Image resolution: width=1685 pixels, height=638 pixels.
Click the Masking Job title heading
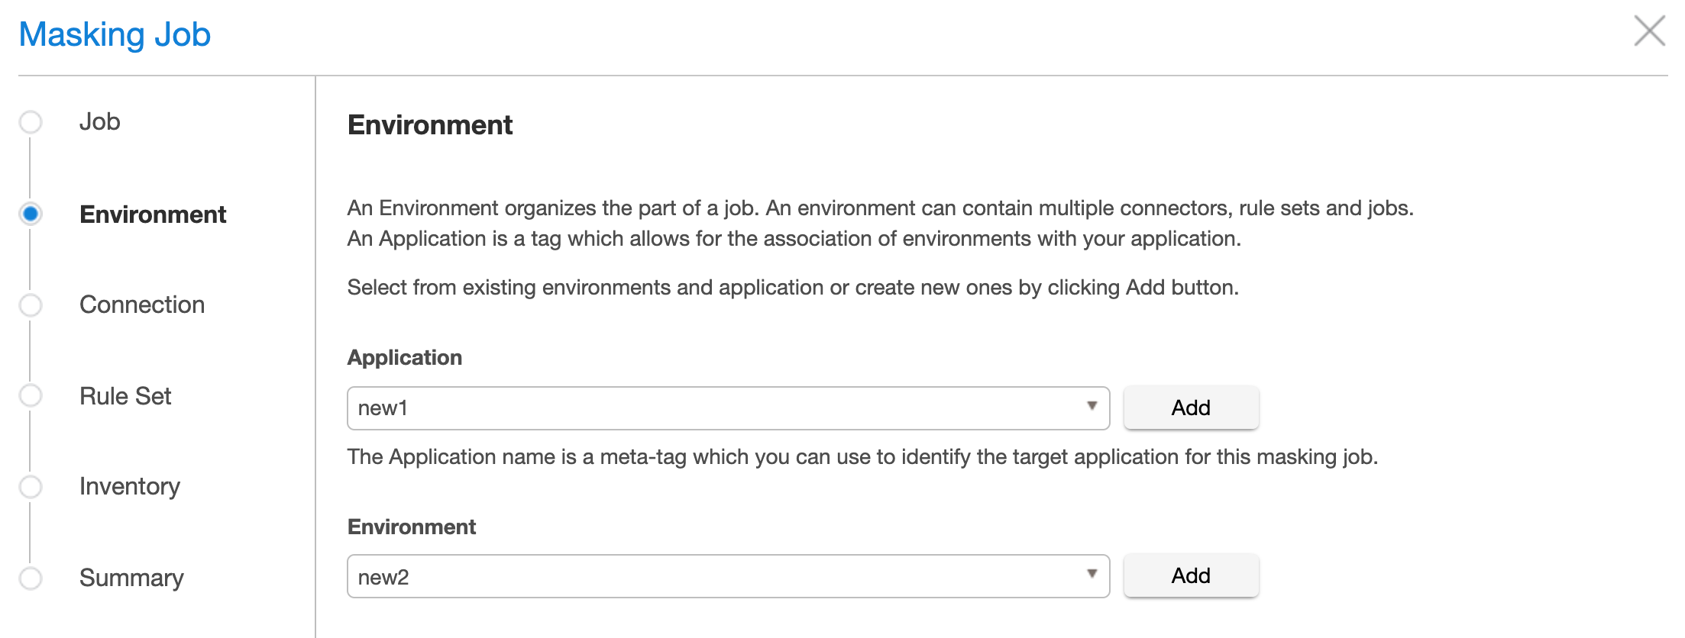coord(115,35)
